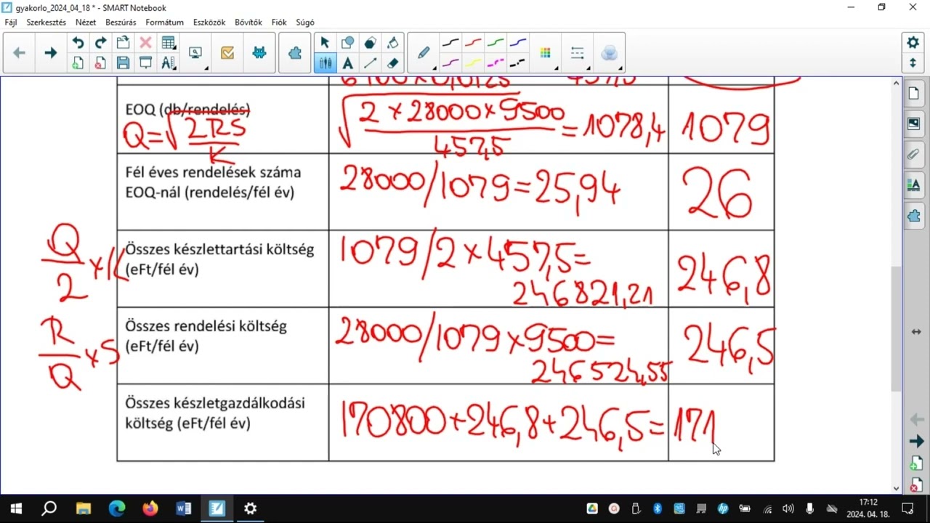This screenshot has width=930, height=523.
Task: Activate the Pens tool
Action: [325, 63]
